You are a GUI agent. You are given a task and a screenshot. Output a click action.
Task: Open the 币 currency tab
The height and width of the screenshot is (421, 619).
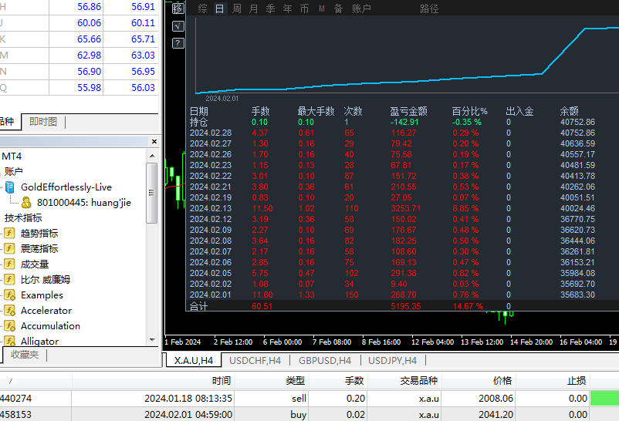pos(304,8)
